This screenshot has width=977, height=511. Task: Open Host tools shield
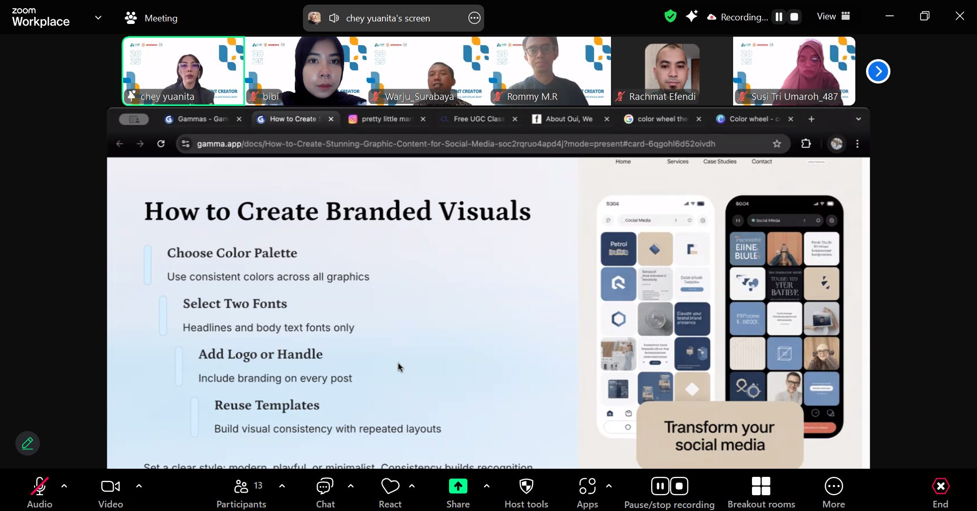click(526, 492)
